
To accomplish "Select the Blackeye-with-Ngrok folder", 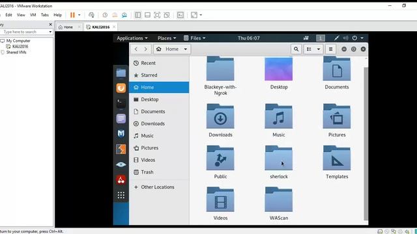I will [220, 75].
